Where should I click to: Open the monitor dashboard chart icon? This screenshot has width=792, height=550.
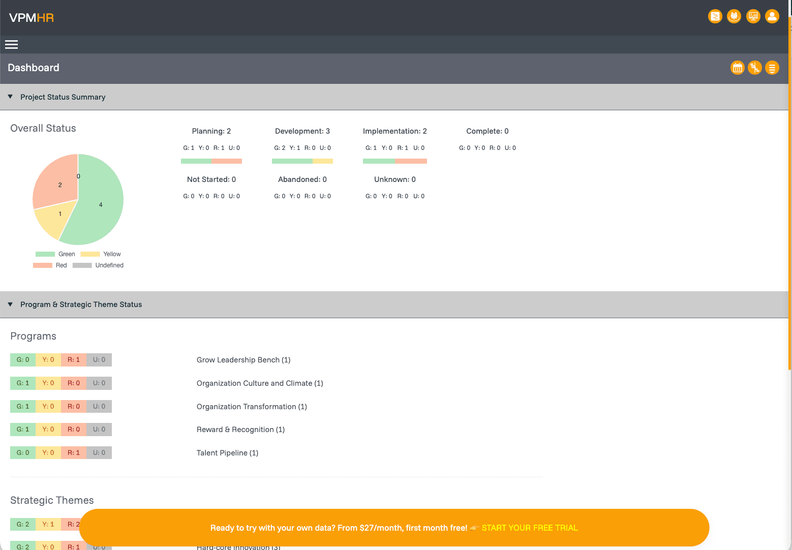(x=753, y=17)
